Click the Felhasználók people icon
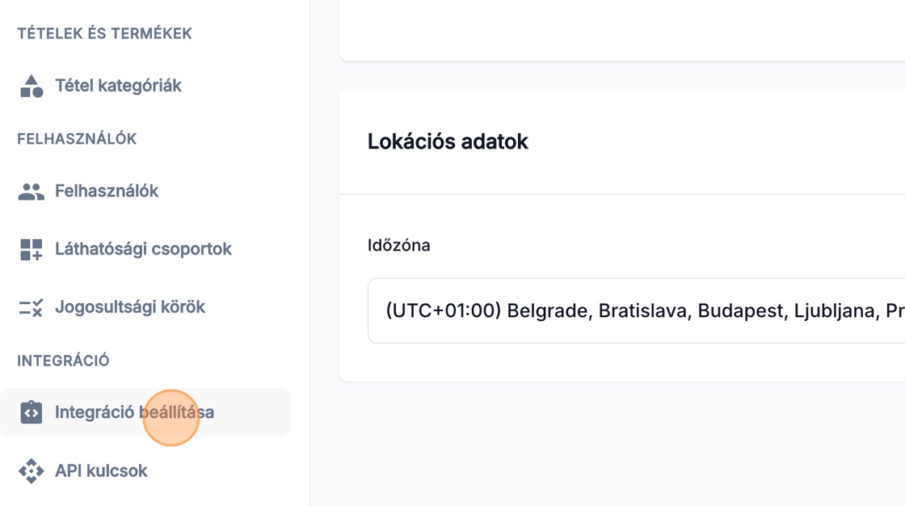The width and height of the screenshot is (905, 506). point(31,192)
